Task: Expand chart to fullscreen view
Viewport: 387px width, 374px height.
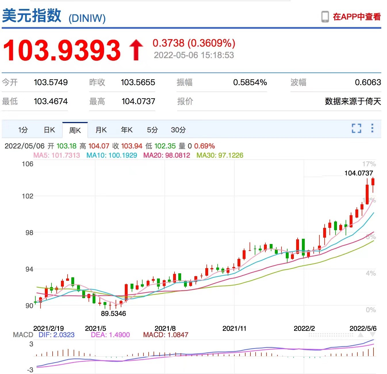Action: coord(356,128)
